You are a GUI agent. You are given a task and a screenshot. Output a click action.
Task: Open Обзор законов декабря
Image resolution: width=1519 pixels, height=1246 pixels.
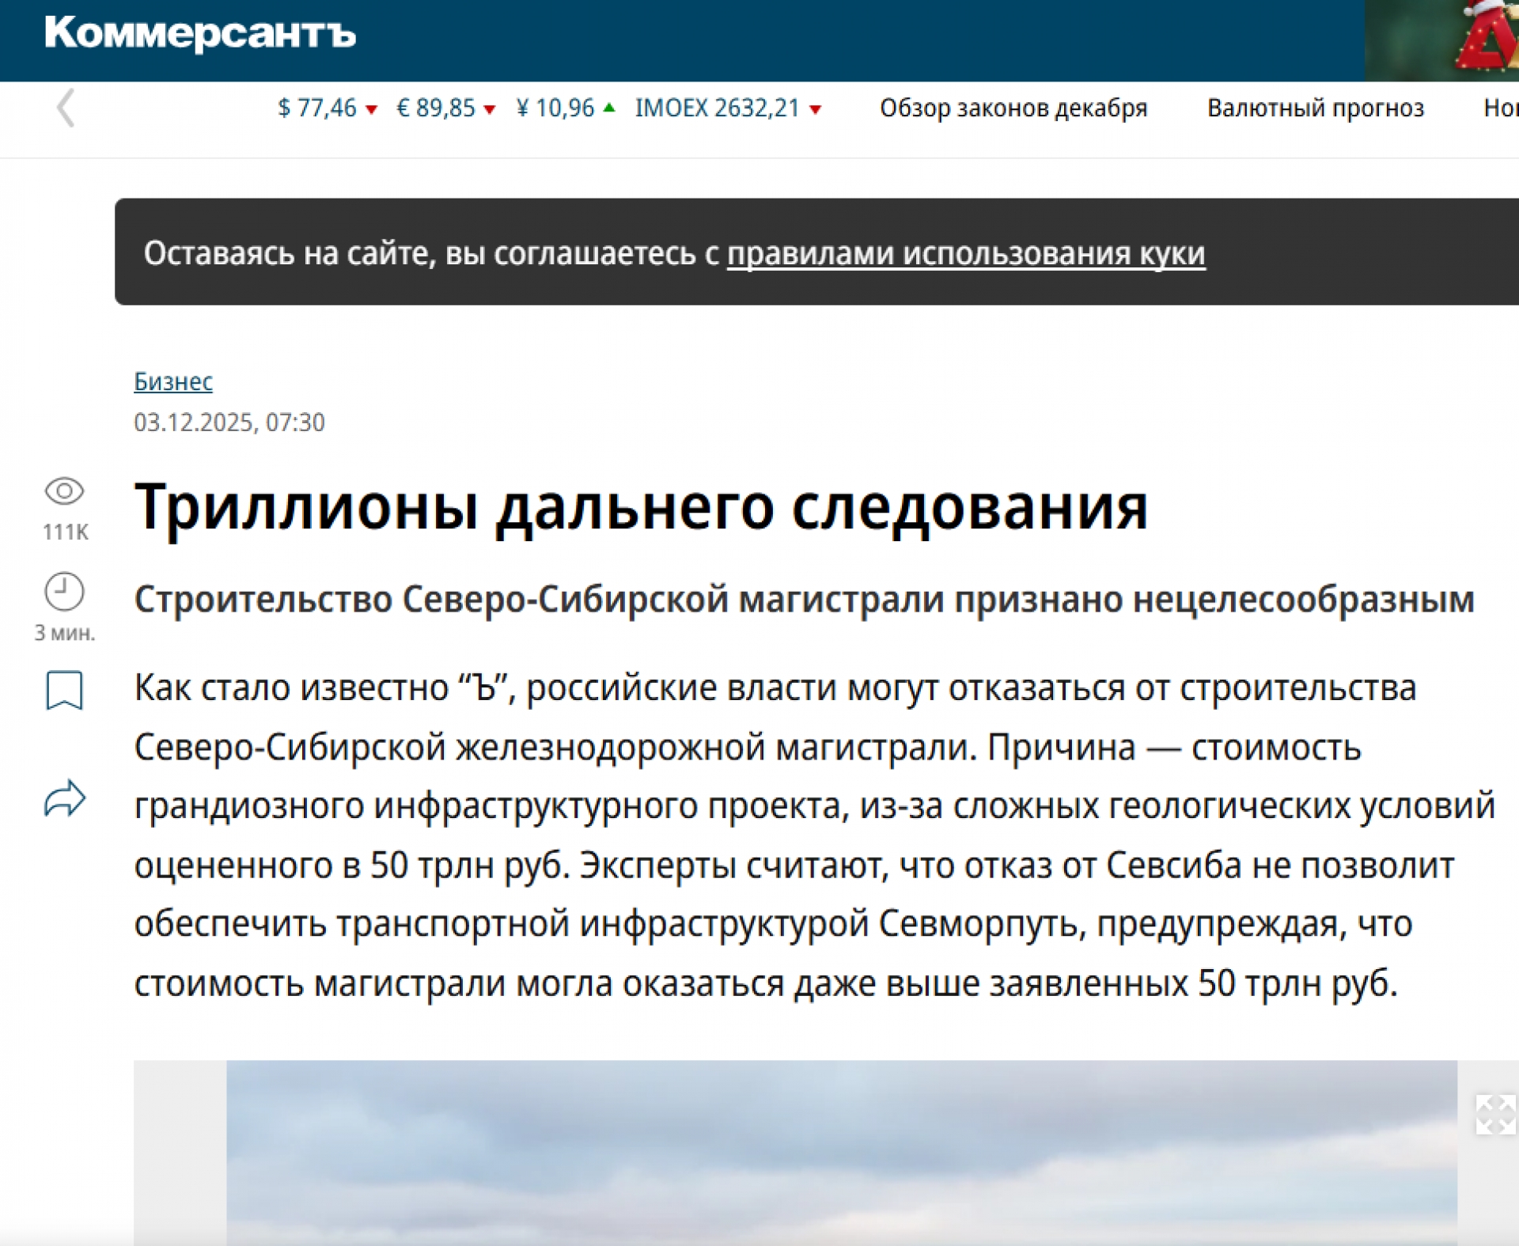point(1013,108)
